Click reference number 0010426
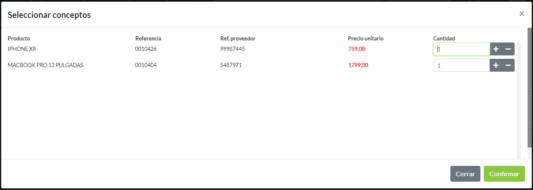Screen dimensions: 533x190 146,49
